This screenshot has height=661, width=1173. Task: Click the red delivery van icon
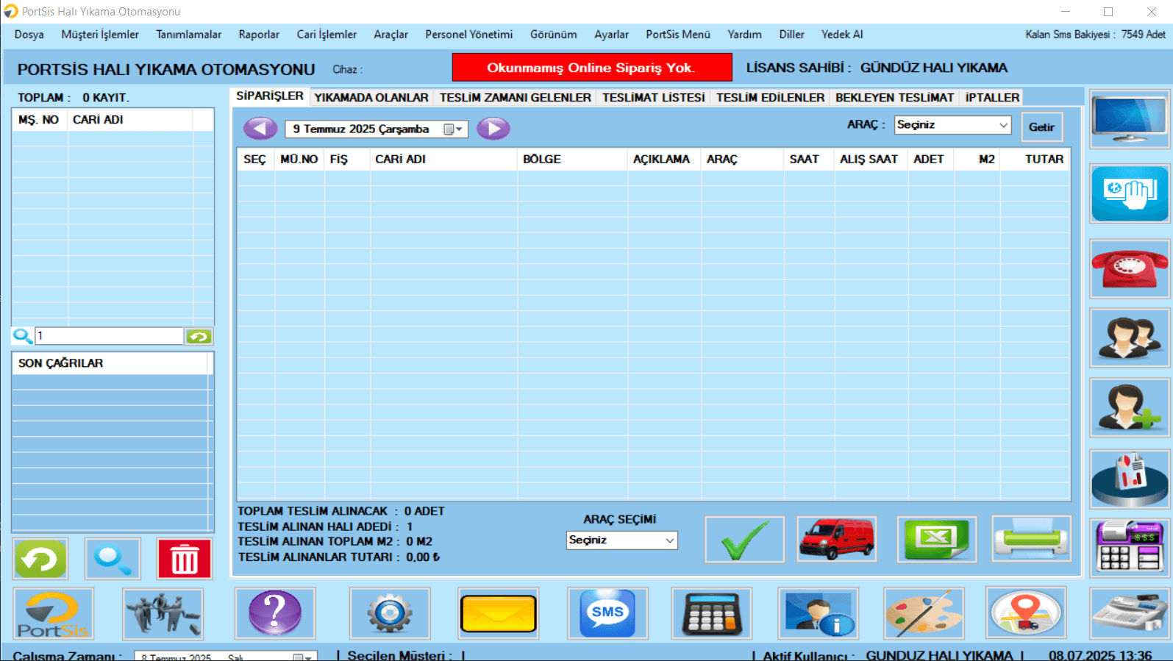pos(837,539)
